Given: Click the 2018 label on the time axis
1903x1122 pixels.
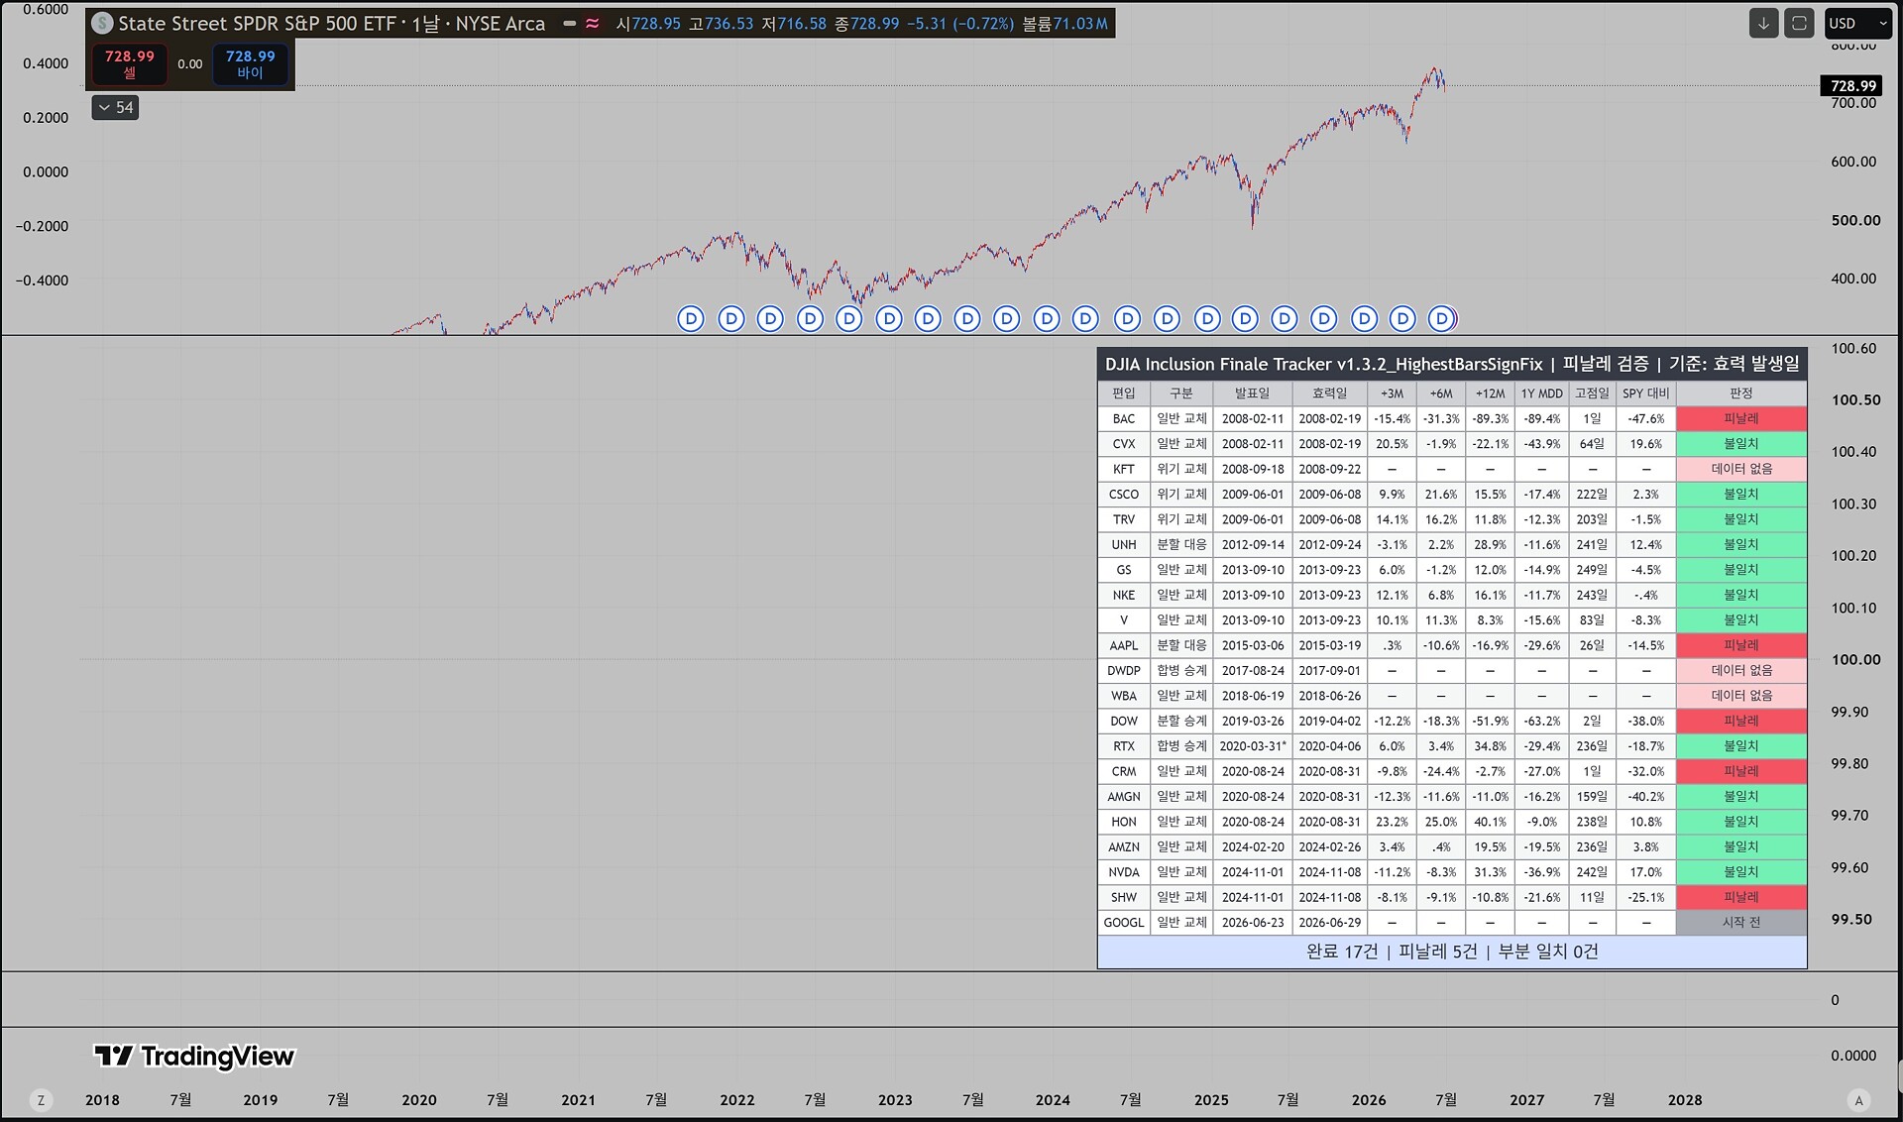Looking at the screenshot, I should pyautogui.click(x=102, y=1100).
